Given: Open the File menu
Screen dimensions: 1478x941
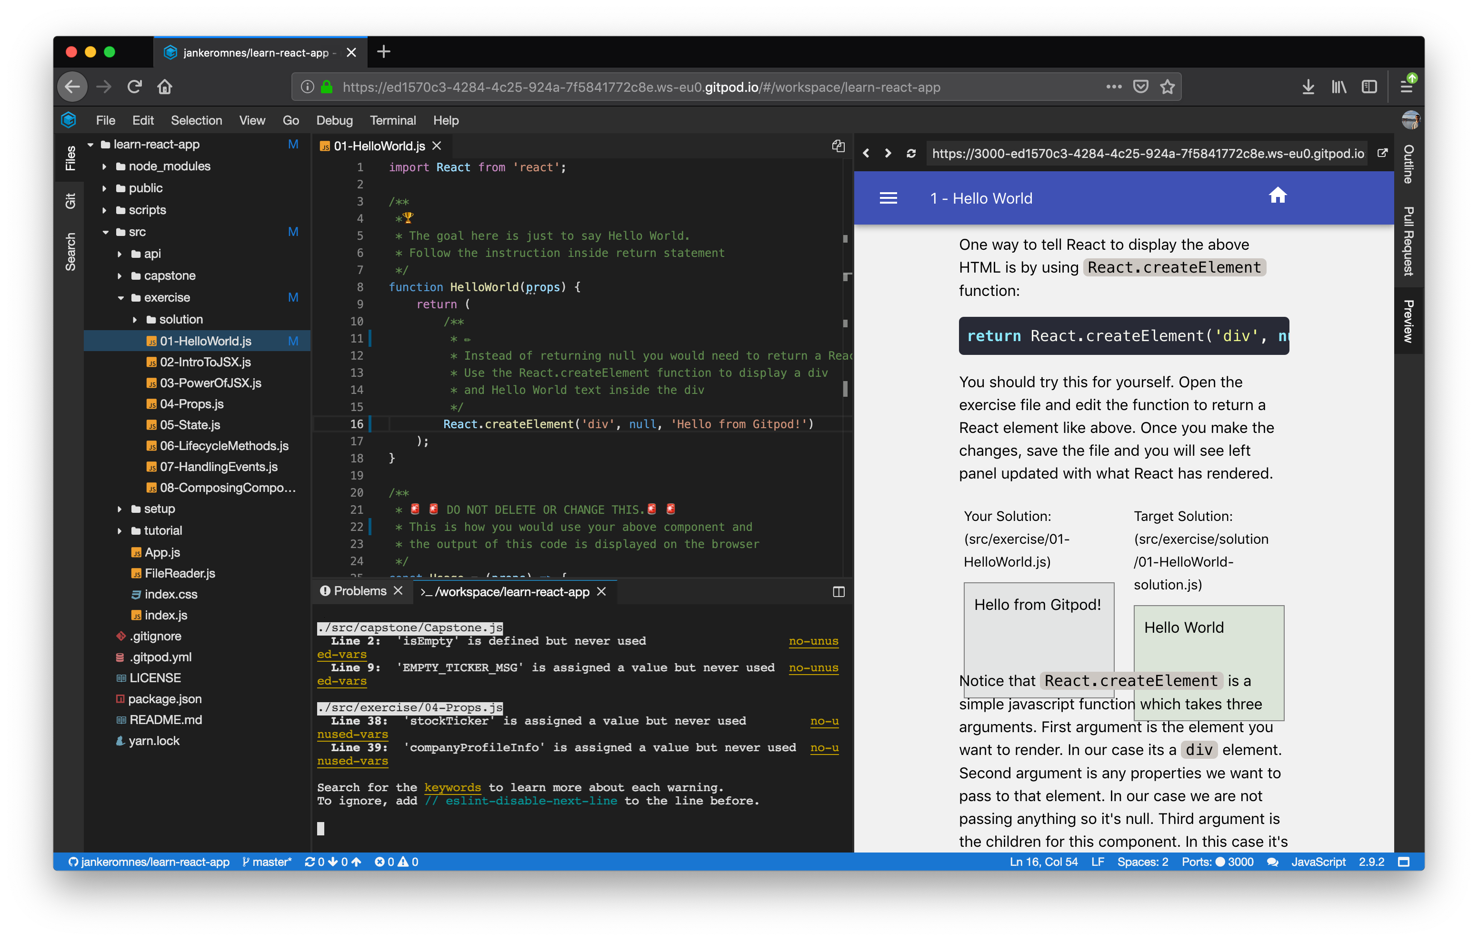Looking at the screenshot, I should 106,120.
